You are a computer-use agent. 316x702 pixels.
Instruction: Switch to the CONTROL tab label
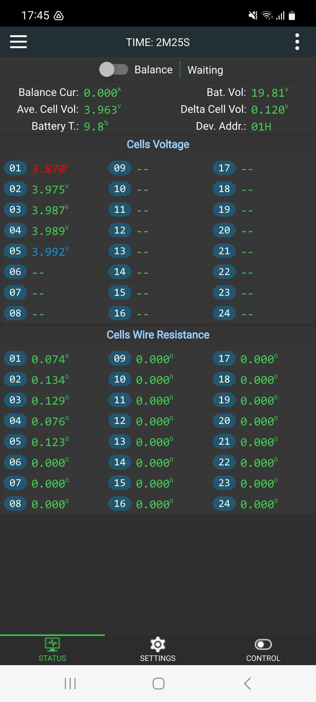point(263,658)
